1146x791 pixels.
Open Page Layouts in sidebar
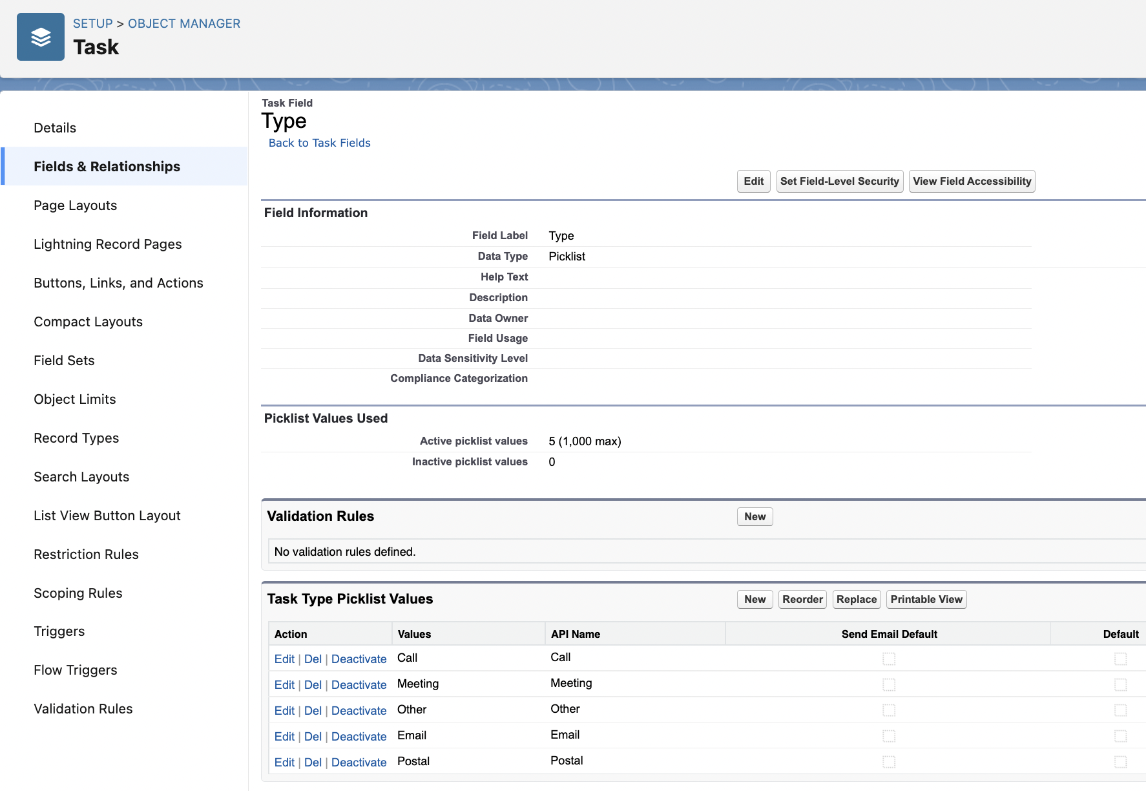pyautogui.click(x=75, y=206)
